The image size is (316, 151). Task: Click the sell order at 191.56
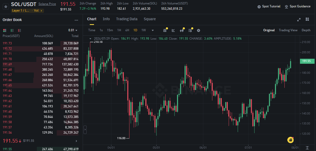click(x=41, y=133)
